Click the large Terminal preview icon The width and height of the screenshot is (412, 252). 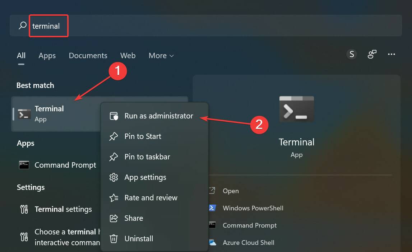(x=296, y=109)
